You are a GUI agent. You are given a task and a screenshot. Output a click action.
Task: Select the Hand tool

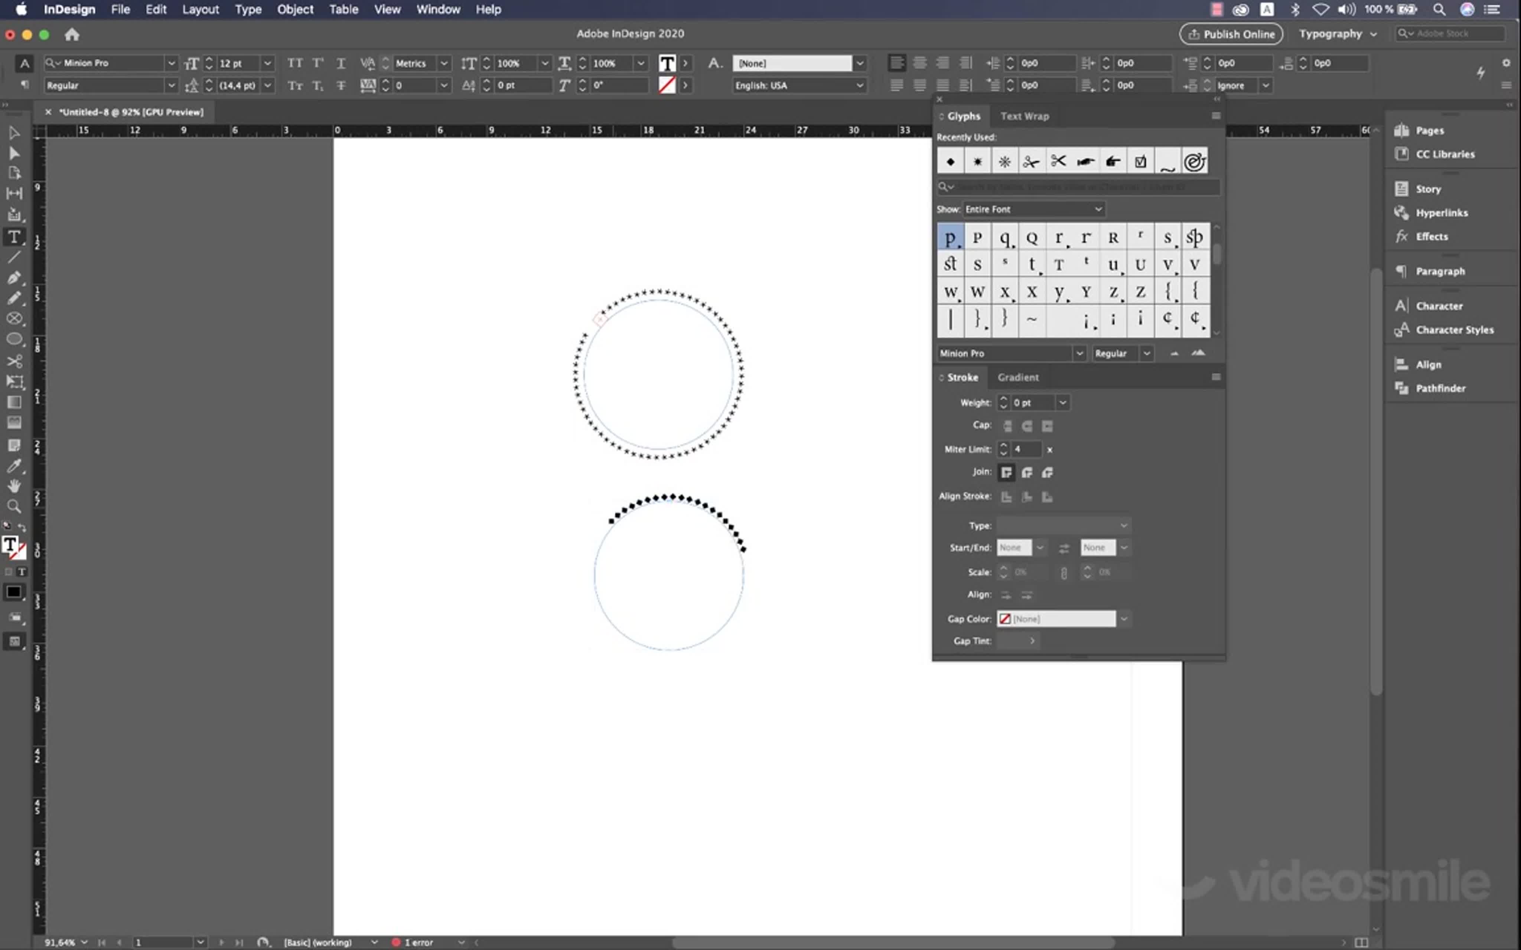14,486
